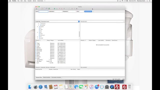
Task: Click the green refresh file lists icon
Action: [54, 9]
